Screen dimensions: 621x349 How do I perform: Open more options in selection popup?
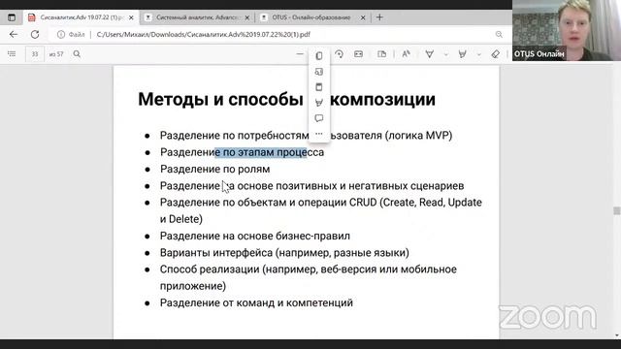tap(319, 134)
